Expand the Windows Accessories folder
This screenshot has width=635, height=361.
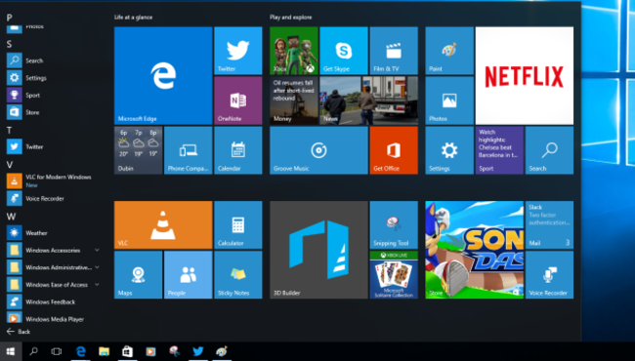click(53, 250)
